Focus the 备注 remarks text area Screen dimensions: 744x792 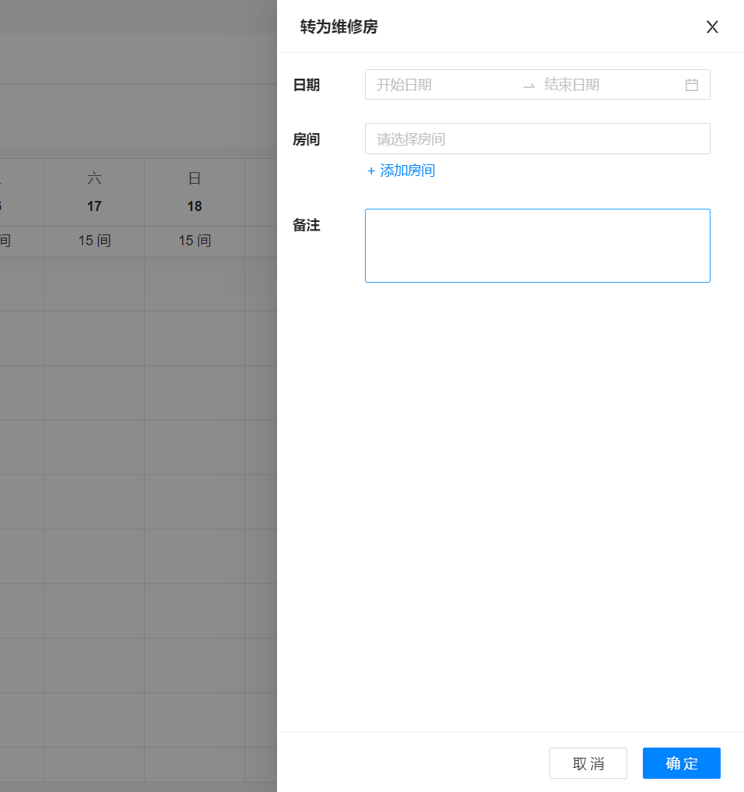point(537,245)
